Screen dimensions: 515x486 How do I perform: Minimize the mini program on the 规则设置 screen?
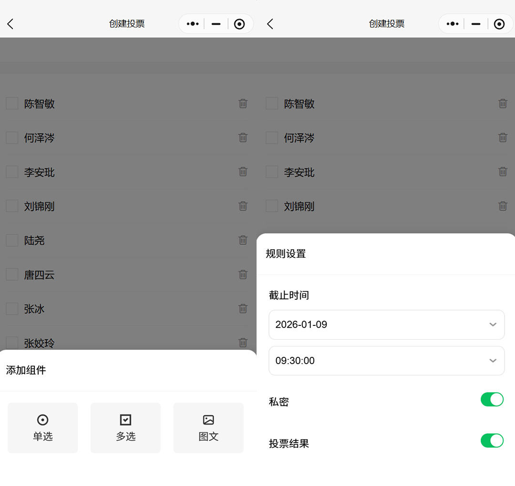click(476, 24)
